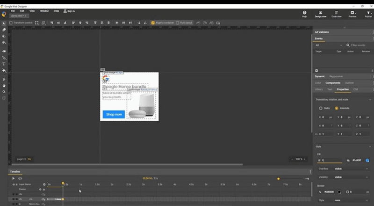Switch to Code view
The height and width of the screenshot is (206, 374).
coord(336,14)
